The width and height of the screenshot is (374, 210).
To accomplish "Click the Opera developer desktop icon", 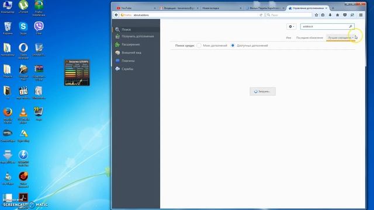I will (23, 51).
